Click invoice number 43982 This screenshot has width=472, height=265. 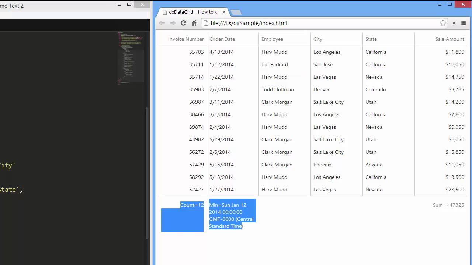click(196, 139)
